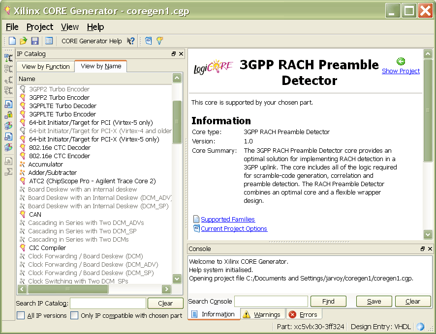
Task: Undock the IP Catalog panel with float icon
Action: point(174,54)
